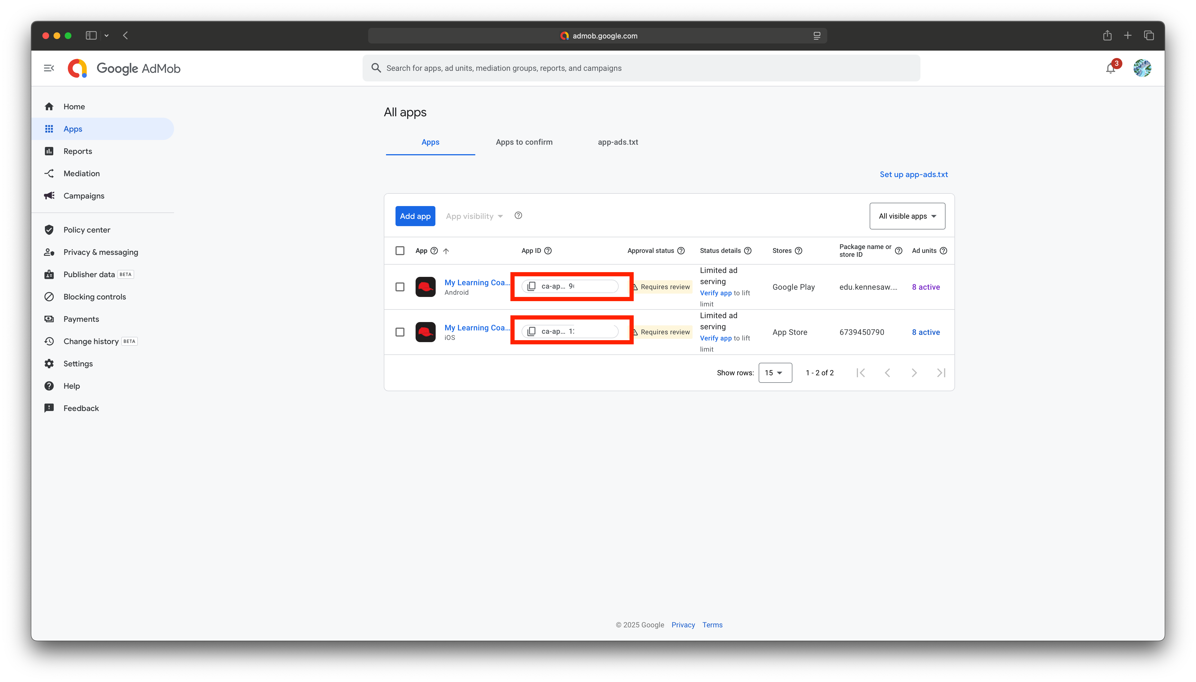
Task: Click the notifications bell icon
Action: click(1110, 68)
